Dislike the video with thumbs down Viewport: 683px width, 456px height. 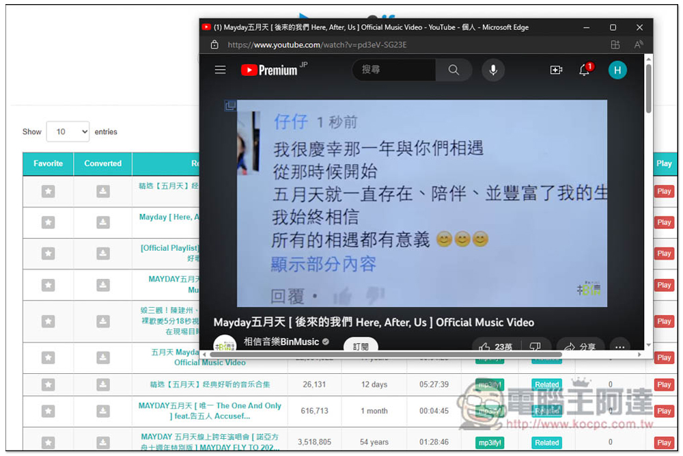[535, 347]
